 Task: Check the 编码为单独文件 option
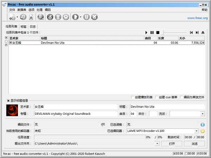(181, 97)
